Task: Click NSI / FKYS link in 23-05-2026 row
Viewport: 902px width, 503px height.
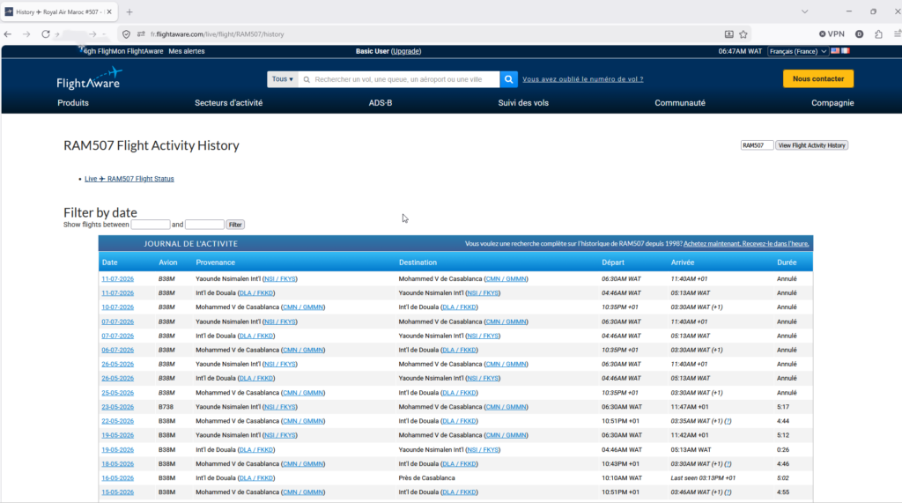Action: [x=279, y=407]
